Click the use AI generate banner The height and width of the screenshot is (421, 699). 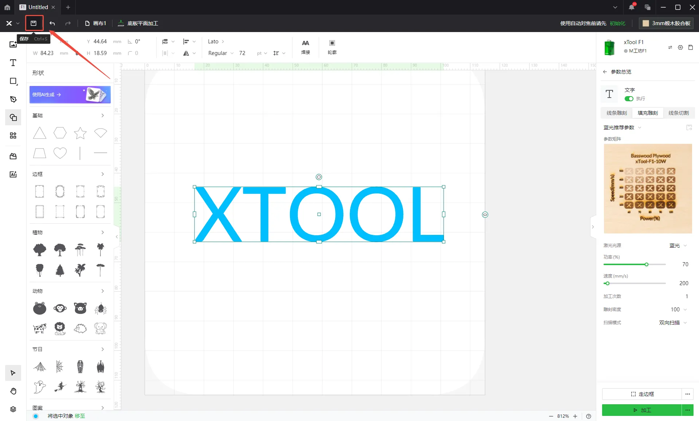pos(70,95)
